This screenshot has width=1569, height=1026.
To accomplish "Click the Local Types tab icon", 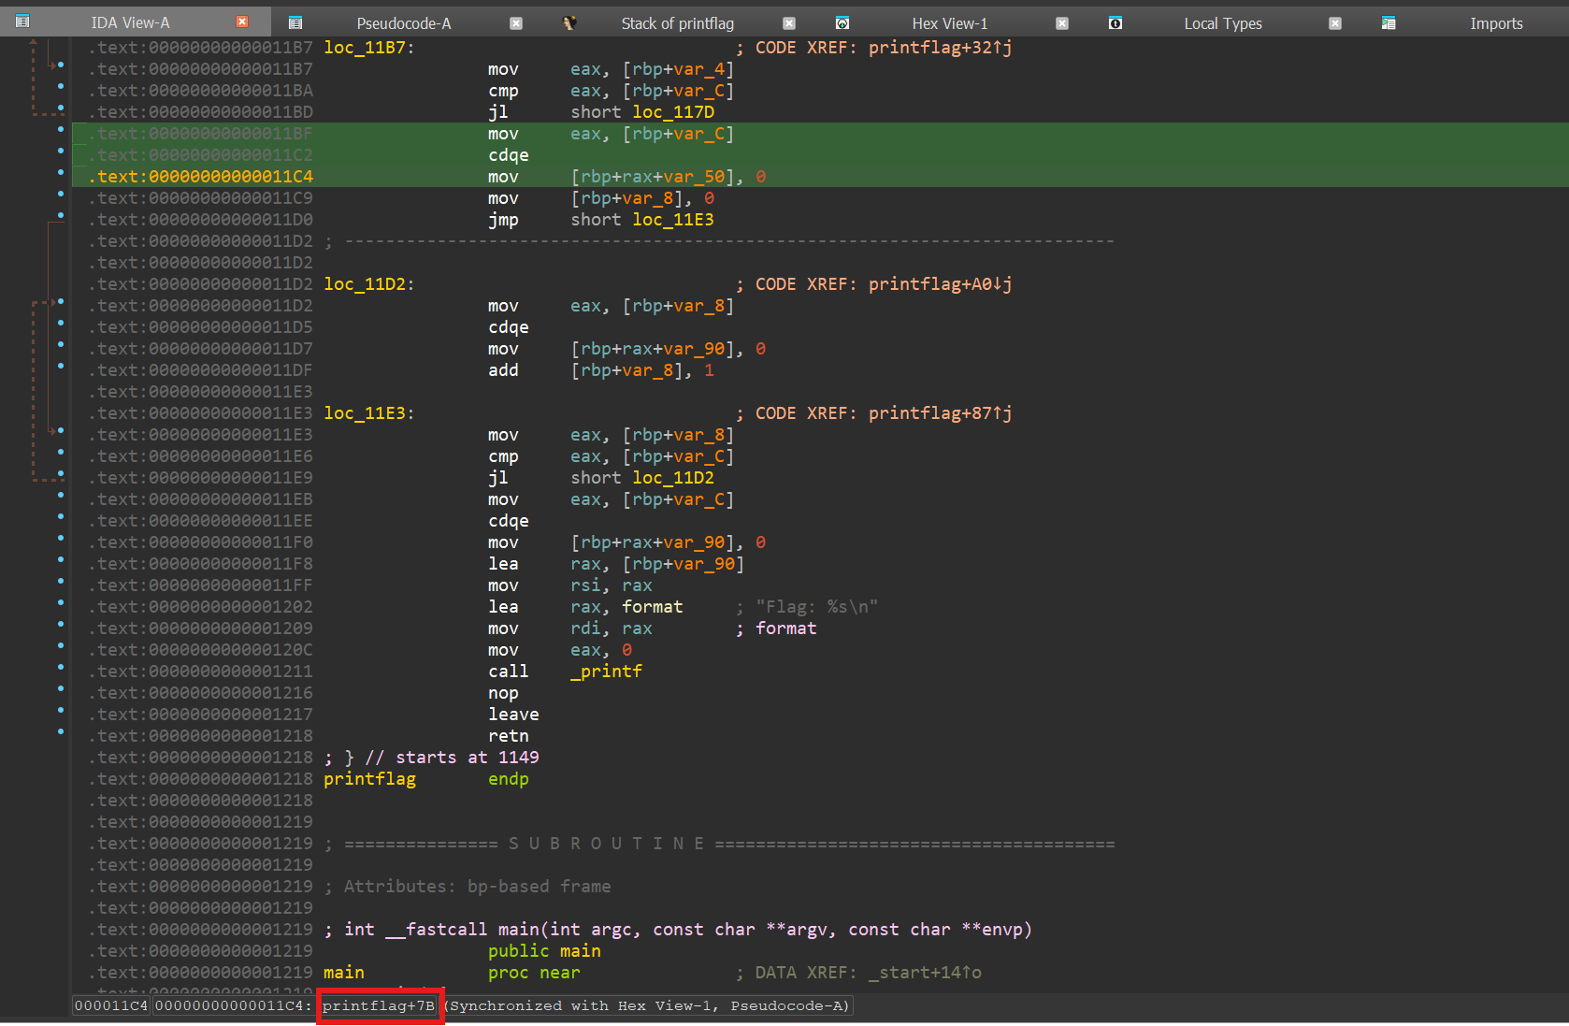I will (x=1116, y=22).
